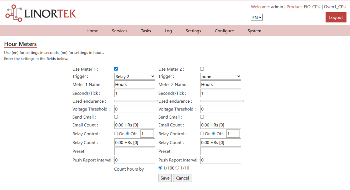
Task: Click Meter 1 Relay Control number field
Action: point(147,134)
